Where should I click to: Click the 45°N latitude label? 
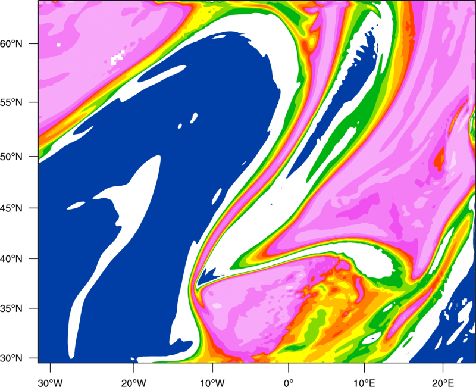[11, 208]
